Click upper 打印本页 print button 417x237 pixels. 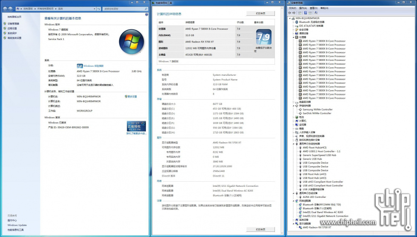[260, 13]
